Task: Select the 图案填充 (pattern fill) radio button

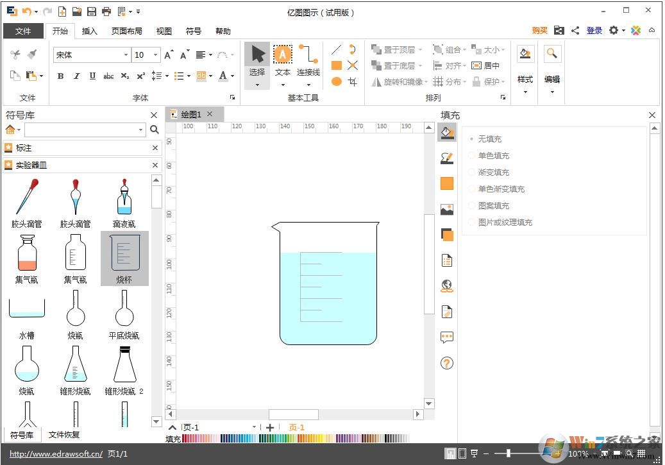Action: click(x=472, y=205)
